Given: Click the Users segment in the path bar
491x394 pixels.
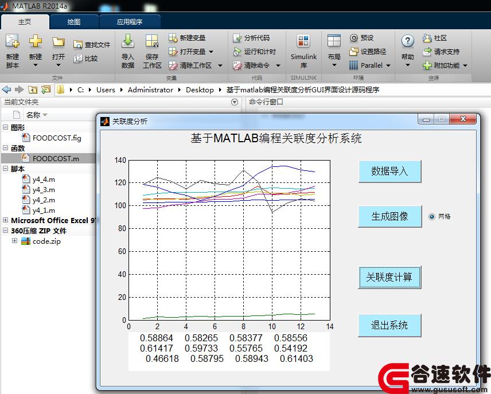Looking at the screenshot, I should point(106,90).
